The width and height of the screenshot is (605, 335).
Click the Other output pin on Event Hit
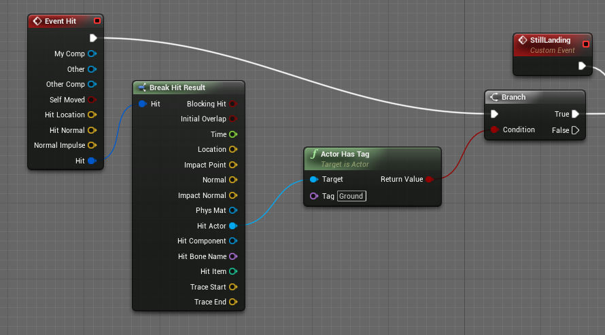click(92, 69)
